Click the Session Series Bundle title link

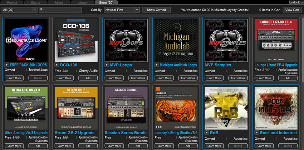(126, 133)
